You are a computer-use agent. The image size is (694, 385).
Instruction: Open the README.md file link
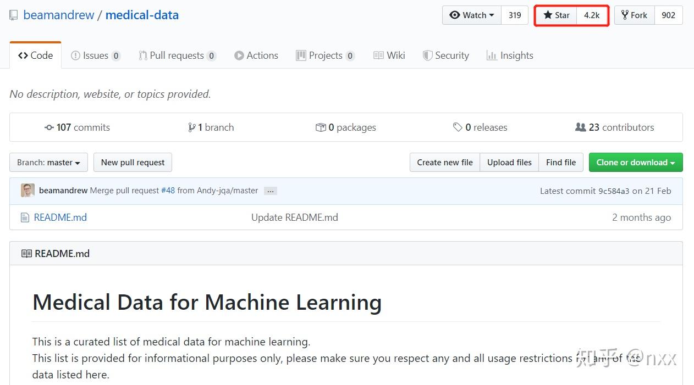(x=60, y=217)
